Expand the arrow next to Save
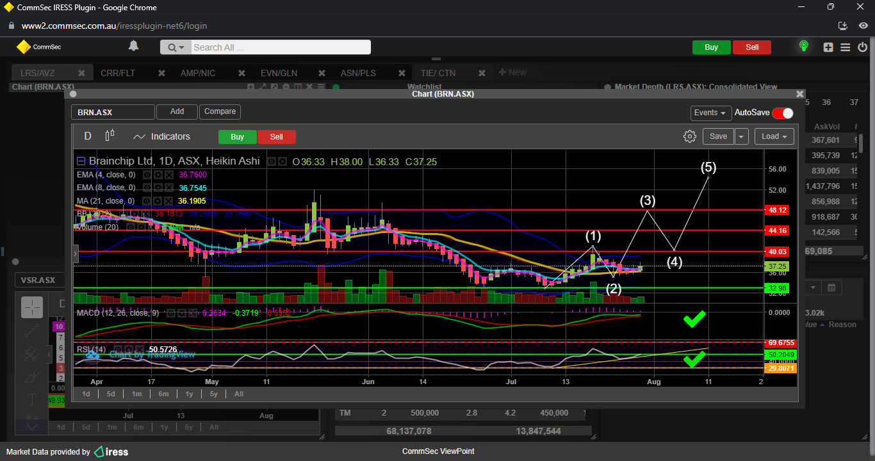 (x=741, y=136)
